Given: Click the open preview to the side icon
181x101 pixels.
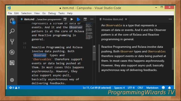Looking at the screenshot, I should pyautogui.click(x=65, y=19).
